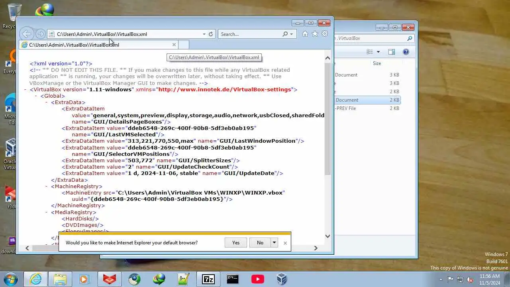Click the volume speaker tray icon
This screenshot has height=287, width=510.
(x=470, y=279)
